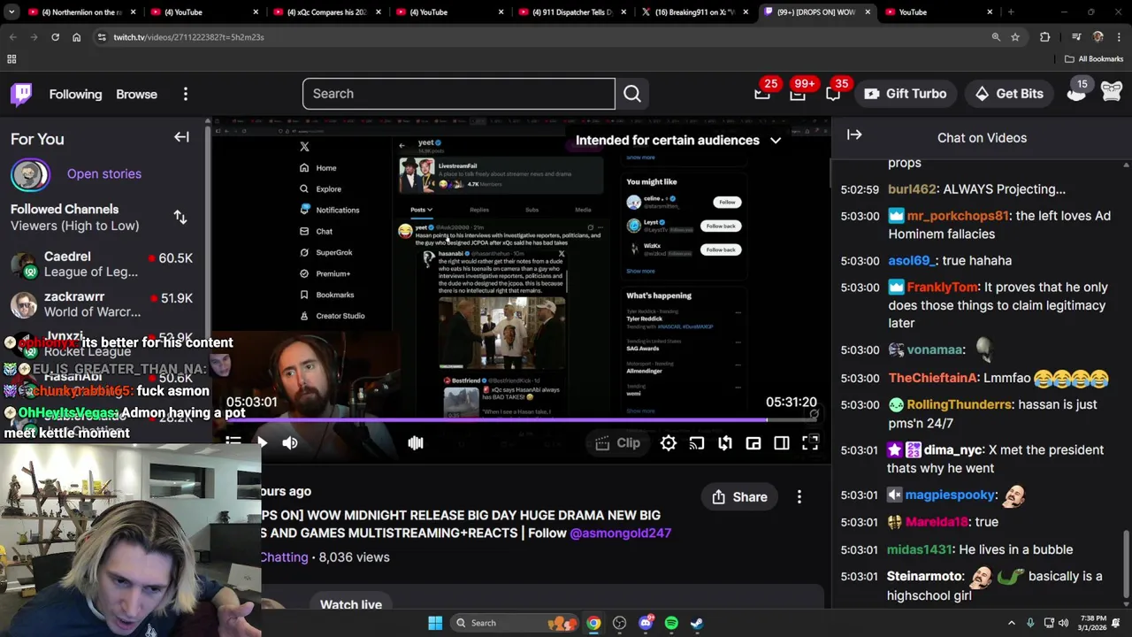
Task: Click the Twitch logo home icon
Action: click(21, 94)
